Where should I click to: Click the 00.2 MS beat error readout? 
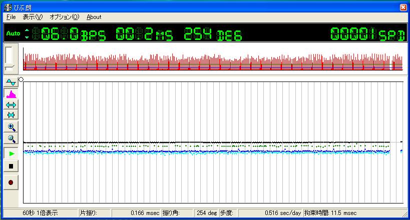(144, 33)
